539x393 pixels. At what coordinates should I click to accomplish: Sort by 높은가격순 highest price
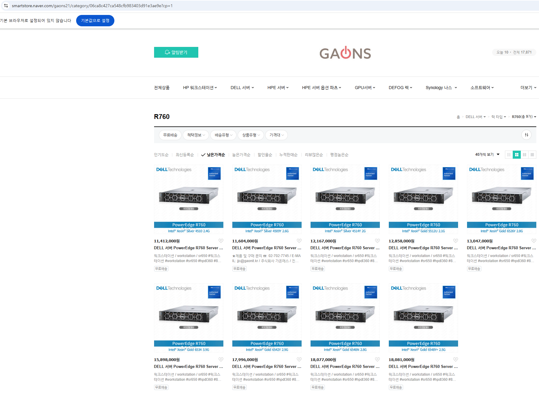pos(241,155)
